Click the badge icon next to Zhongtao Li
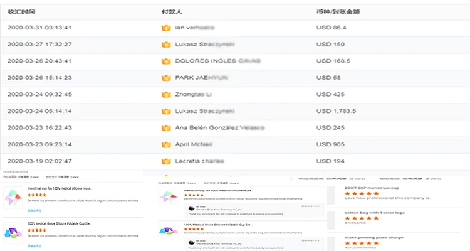The height and width of the screenshot is (251, 470). [166, 95]
